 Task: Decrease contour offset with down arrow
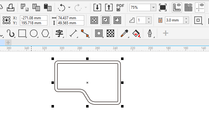[x=186, y=22]
